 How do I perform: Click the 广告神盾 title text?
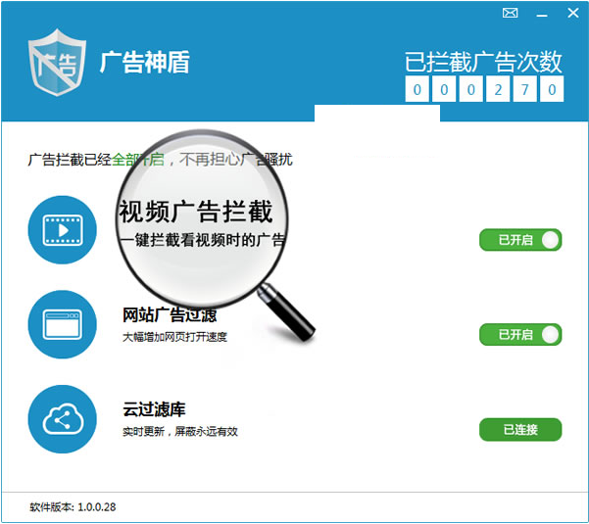click(144, 62)
